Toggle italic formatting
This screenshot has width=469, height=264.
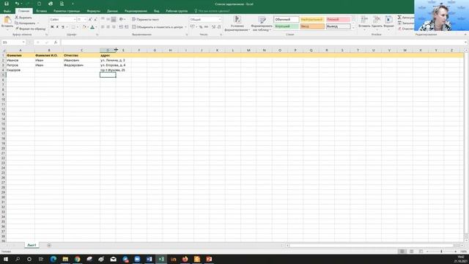[x=57, y=27]
